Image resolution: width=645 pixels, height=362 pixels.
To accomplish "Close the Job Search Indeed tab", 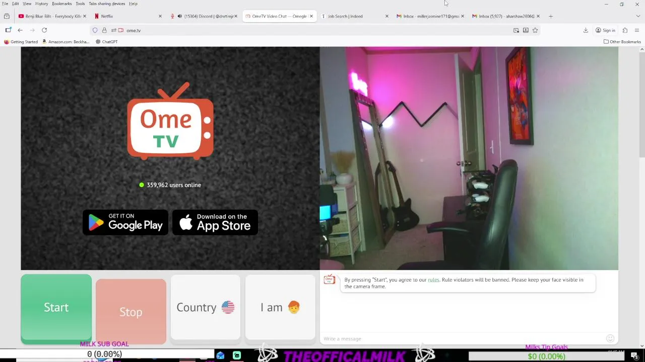I will pos(386,16).
